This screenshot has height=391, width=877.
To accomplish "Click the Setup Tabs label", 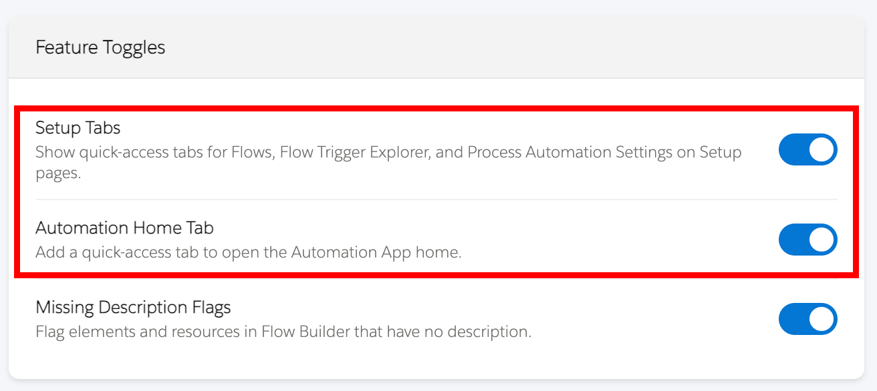I will click(78, 127).
